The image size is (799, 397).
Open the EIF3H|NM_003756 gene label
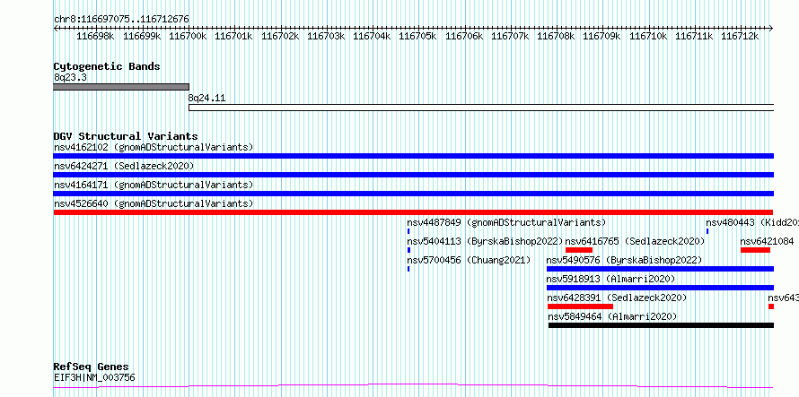[94, 377]
